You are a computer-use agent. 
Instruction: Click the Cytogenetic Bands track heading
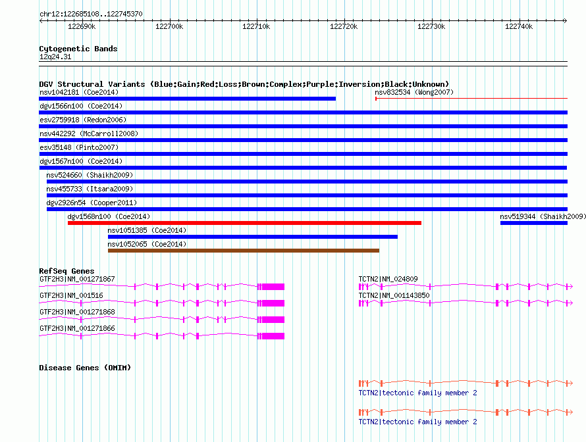pos(78,49)
